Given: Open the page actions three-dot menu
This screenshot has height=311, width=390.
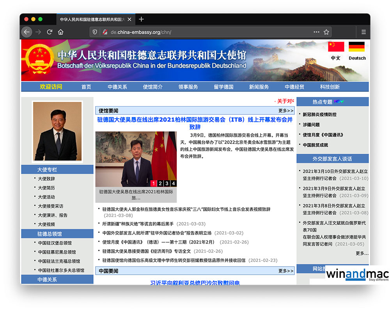Looking at the screenshot, I should [316, 32].
